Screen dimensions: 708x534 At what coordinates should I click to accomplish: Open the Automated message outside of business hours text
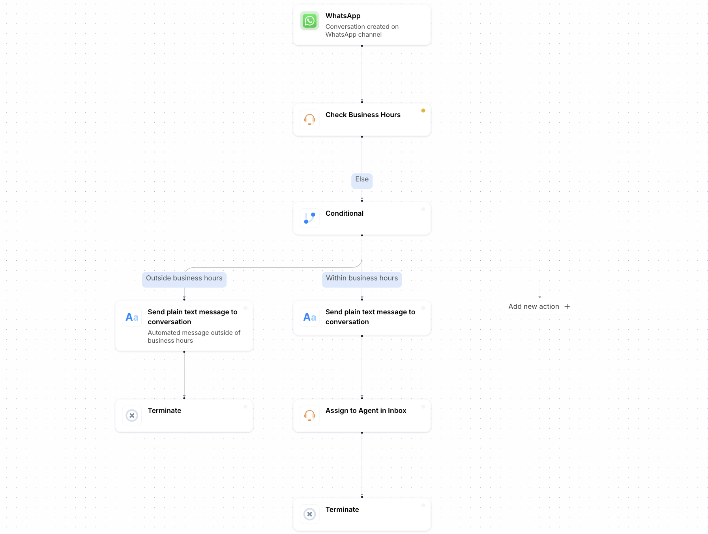point(194,336)
